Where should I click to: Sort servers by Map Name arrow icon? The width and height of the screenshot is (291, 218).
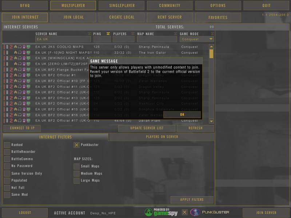[x=175, y=34]
